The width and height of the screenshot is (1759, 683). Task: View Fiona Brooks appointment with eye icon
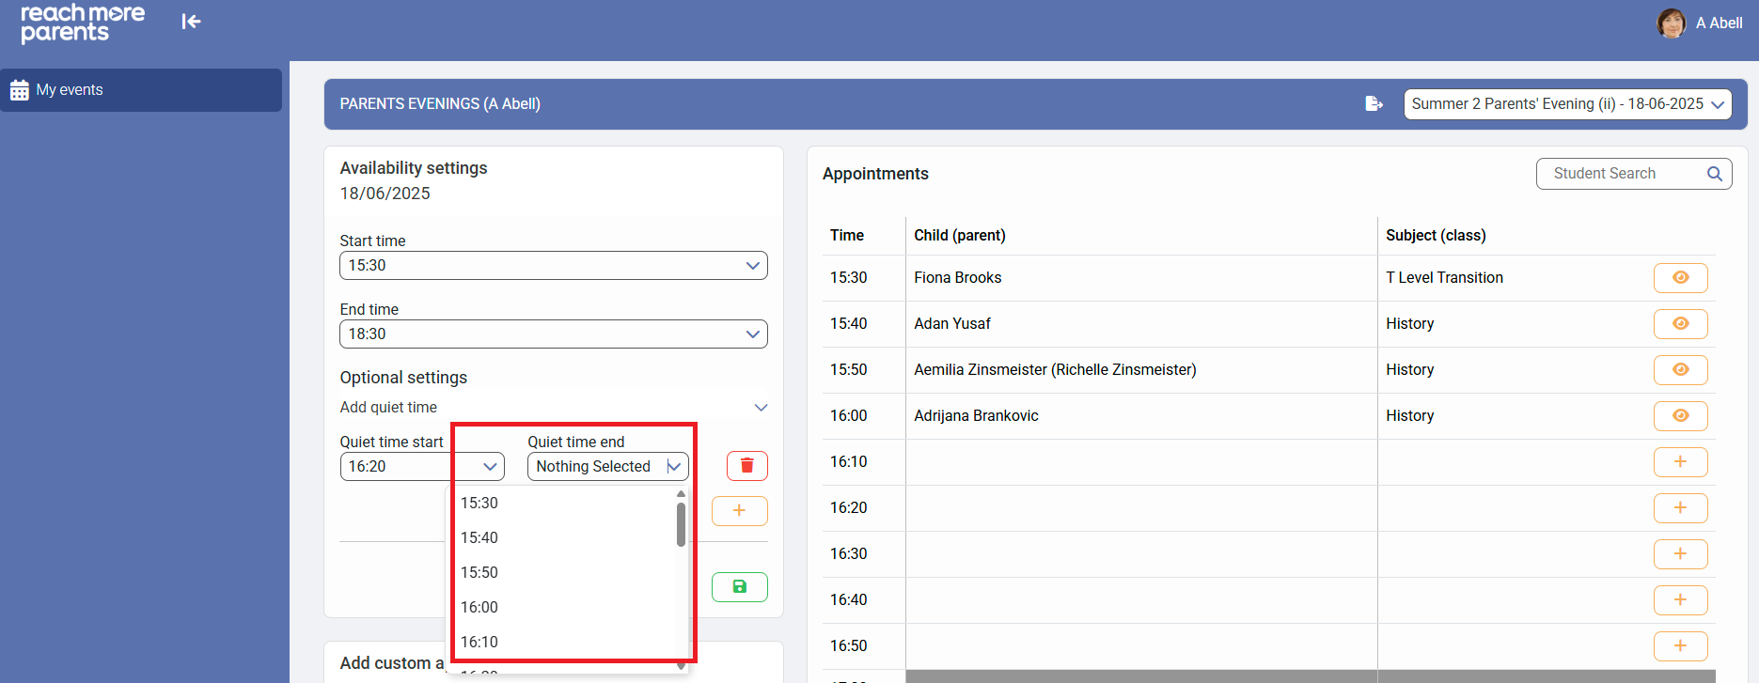point(1680,278)
